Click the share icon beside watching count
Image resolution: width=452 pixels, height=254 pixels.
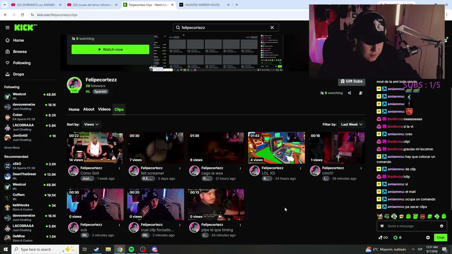point(349,93)
